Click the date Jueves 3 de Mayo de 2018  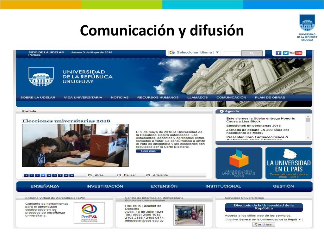click(x=91, y=52)
